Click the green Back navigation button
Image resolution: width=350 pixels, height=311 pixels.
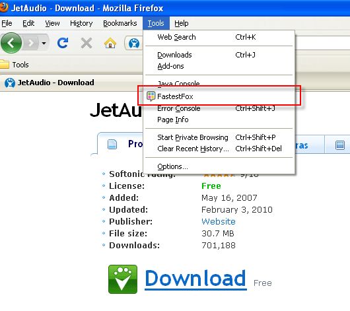tap(11, 43)
